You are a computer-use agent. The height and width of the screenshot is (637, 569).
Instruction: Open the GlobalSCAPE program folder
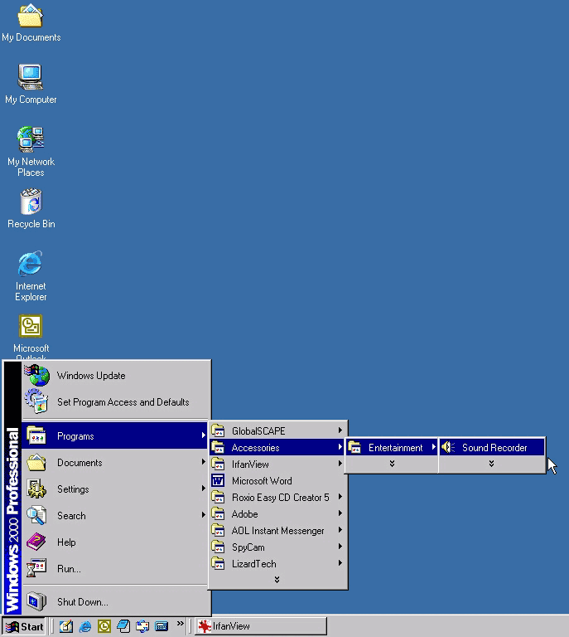pos(277,430)
